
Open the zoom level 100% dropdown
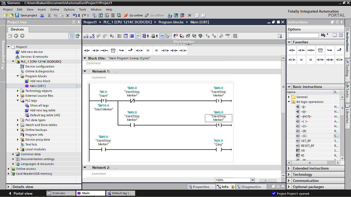click(x=253, y=180)
